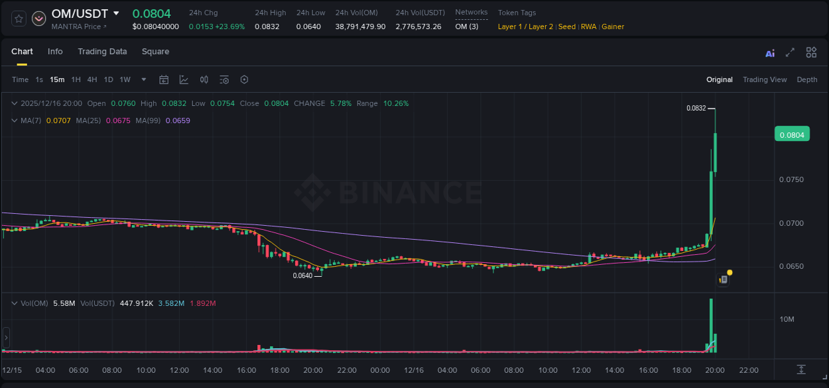Open the OHLC candlestick display icon

pos(204,79)
